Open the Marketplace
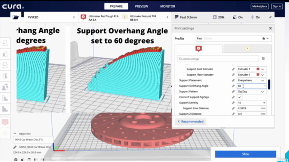 (x=260, y=6)
